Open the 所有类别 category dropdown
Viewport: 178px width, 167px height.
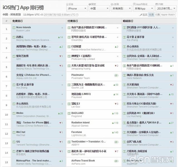(x=121, y=9)
